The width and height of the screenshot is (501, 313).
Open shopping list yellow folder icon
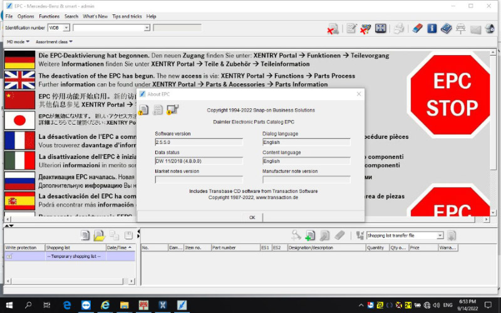[x=99, y=236]
